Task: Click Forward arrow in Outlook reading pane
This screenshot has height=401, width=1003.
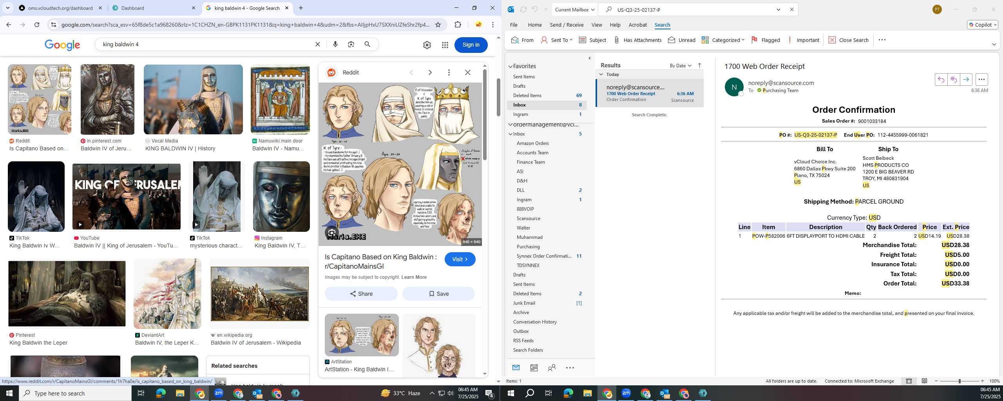Action: click(x=966, y=79)
